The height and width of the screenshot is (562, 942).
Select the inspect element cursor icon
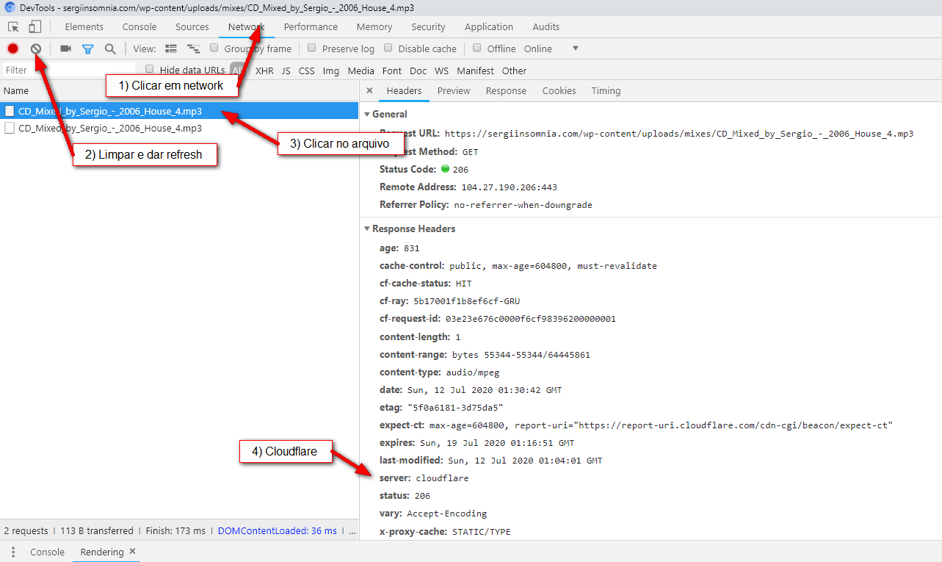[x=13, y=27]
